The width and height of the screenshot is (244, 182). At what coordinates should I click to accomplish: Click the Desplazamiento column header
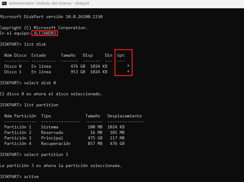124,116
